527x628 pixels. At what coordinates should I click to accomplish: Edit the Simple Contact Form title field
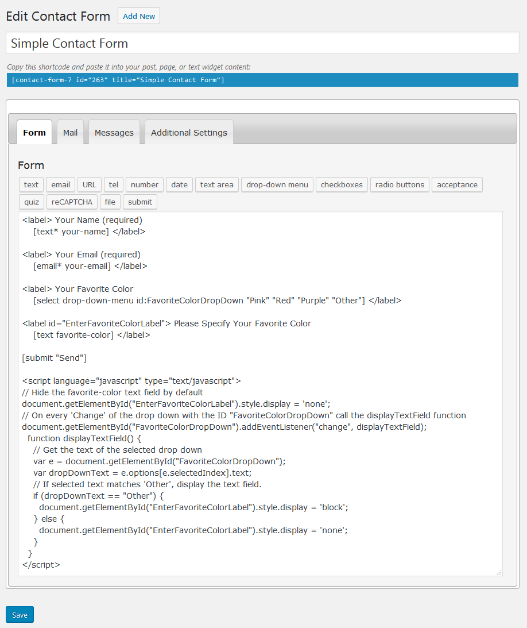coord(262,43)
